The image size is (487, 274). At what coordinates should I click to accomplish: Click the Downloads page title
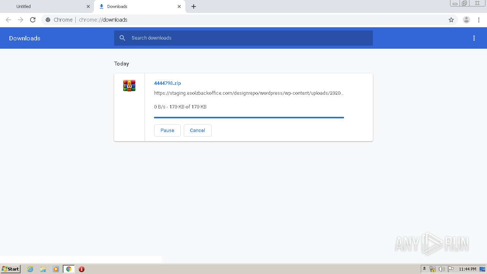pos(25,38)
